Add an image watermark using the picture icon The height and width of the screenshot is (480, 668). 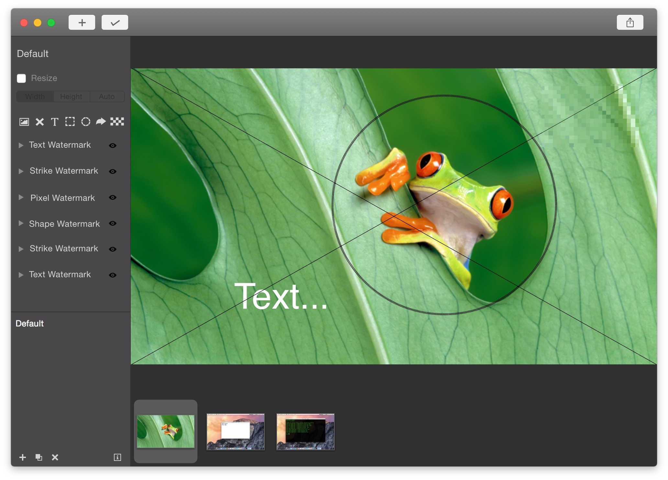24,122
